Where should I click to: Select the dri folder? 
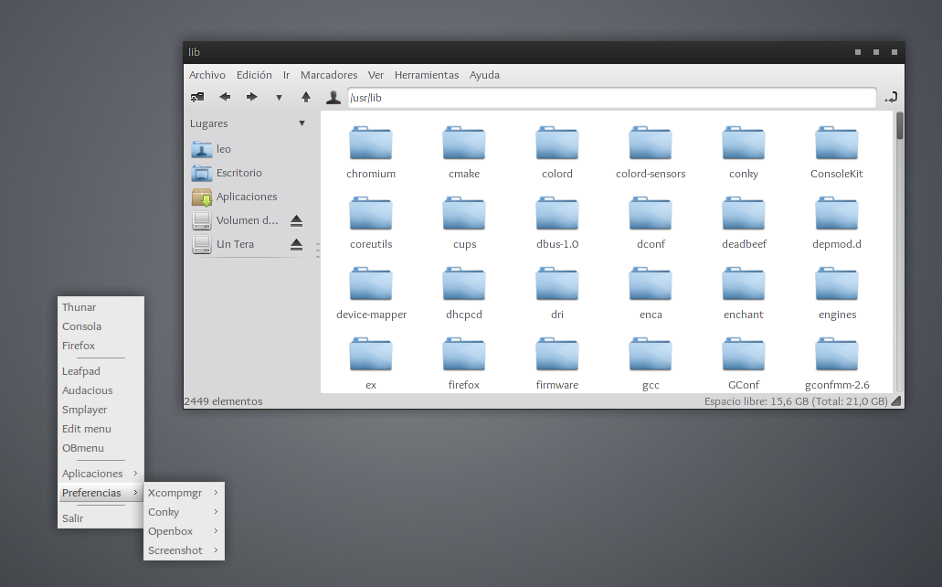click(557, 293)
